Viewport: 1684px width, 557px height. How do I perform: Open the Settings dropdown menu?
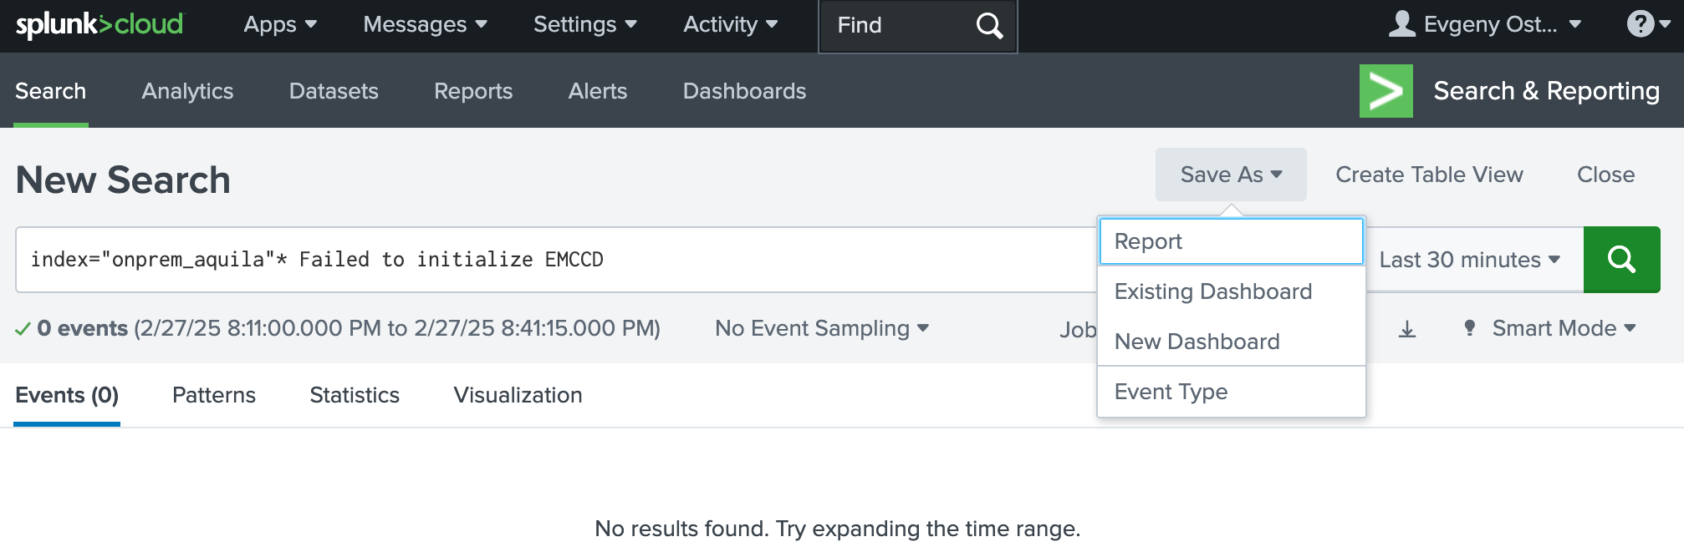[x=584, y=25]
